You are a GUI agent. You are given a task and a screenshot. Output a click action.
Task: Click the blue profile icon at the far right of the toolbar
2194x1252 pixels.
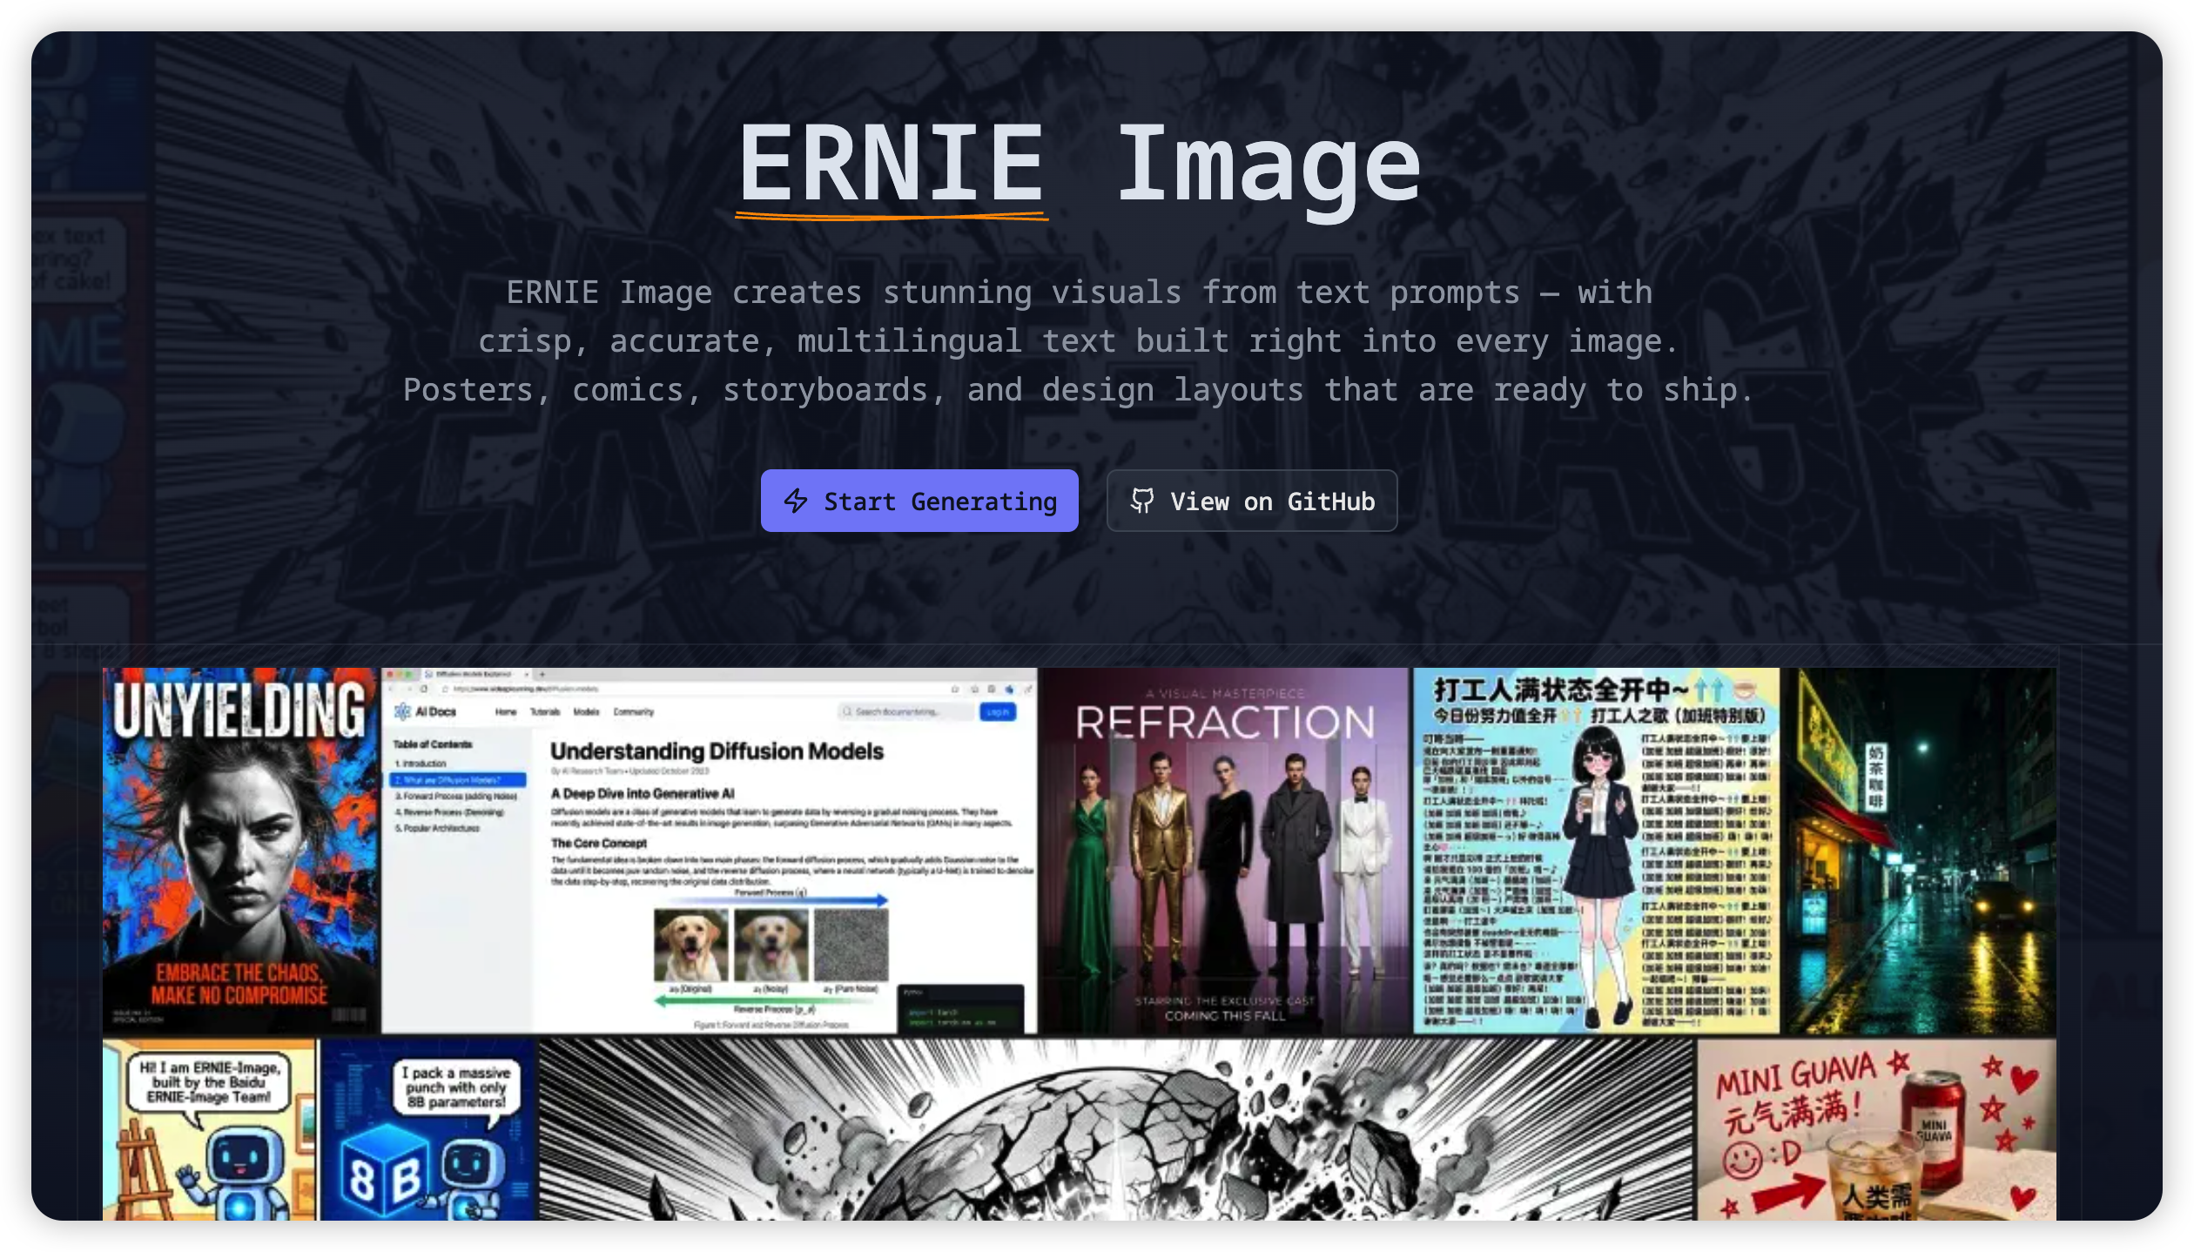(1010, 690)
